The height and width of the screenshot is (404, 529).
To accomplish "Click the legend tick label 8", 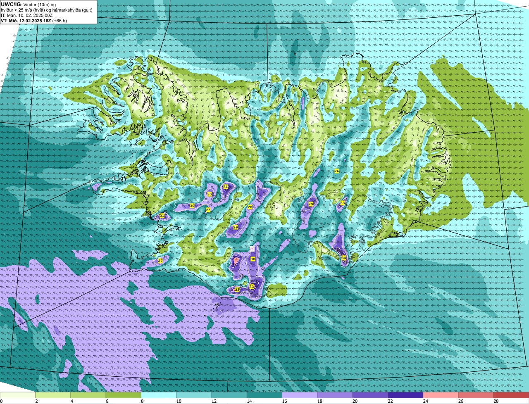I will (142, 401).
